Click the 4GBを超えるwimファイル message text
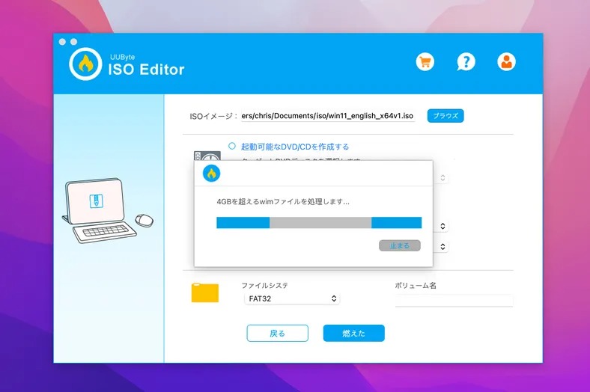This screenshot has width=590, height=392. click(x=283, y=202)
